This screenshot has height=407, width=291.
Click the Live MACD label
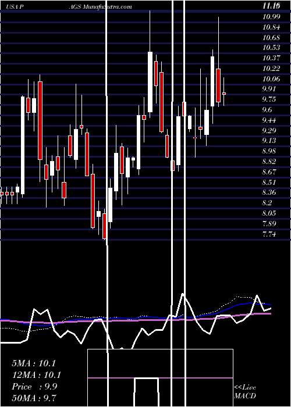coord(245,391)
